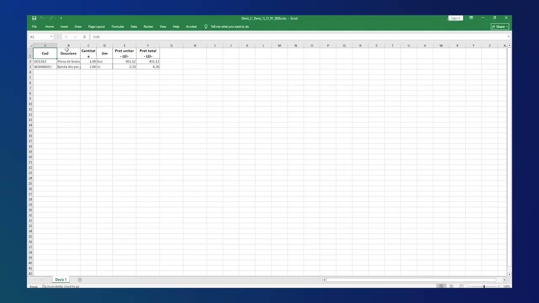Click the New Sheet plus icon
This screenshot has height=303, width=539.
[x=80, y=279]
